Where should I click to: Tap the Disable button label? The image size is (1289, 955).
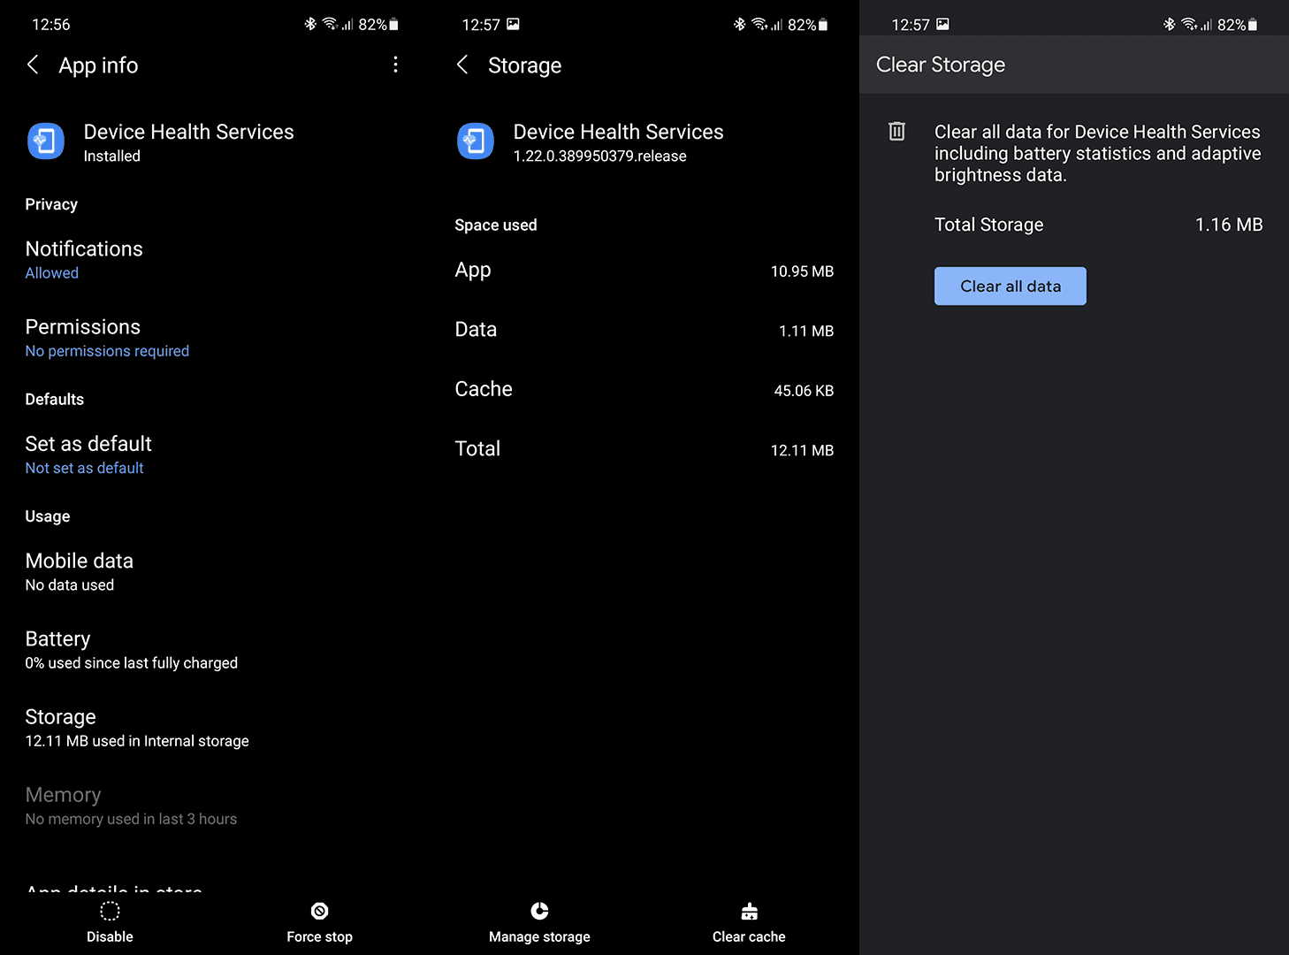click(110, 936)
